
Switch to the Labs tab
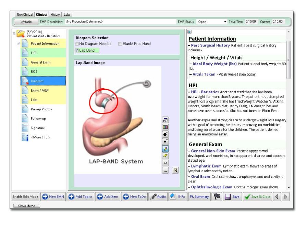67,14
